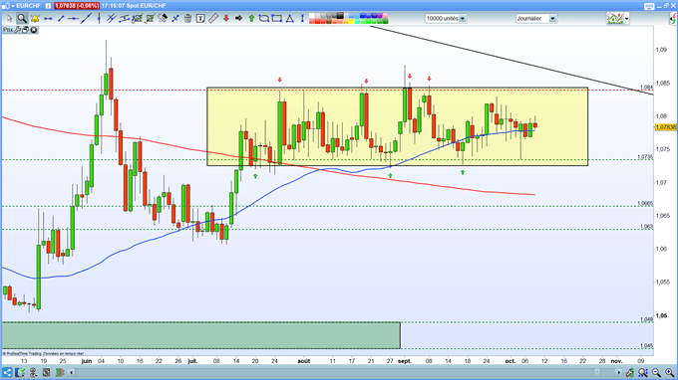Close the Prix panel with X icon

click(34, 30)
